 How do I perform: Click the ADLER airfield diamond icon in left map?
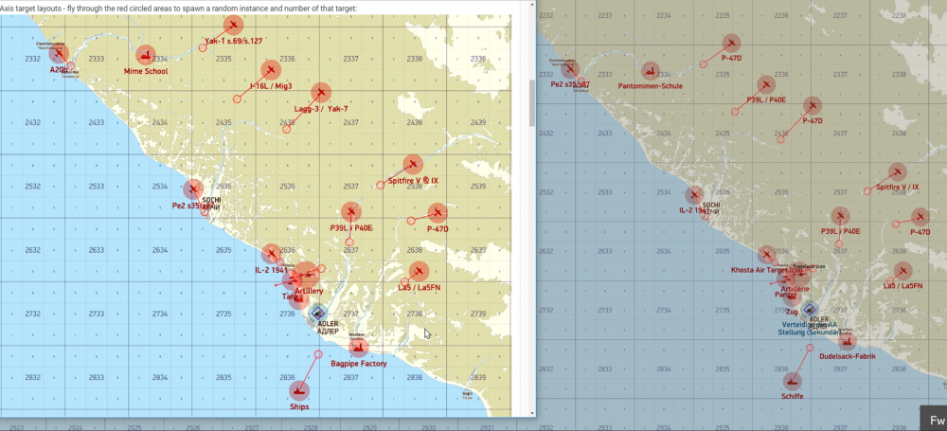coord(317,314)
